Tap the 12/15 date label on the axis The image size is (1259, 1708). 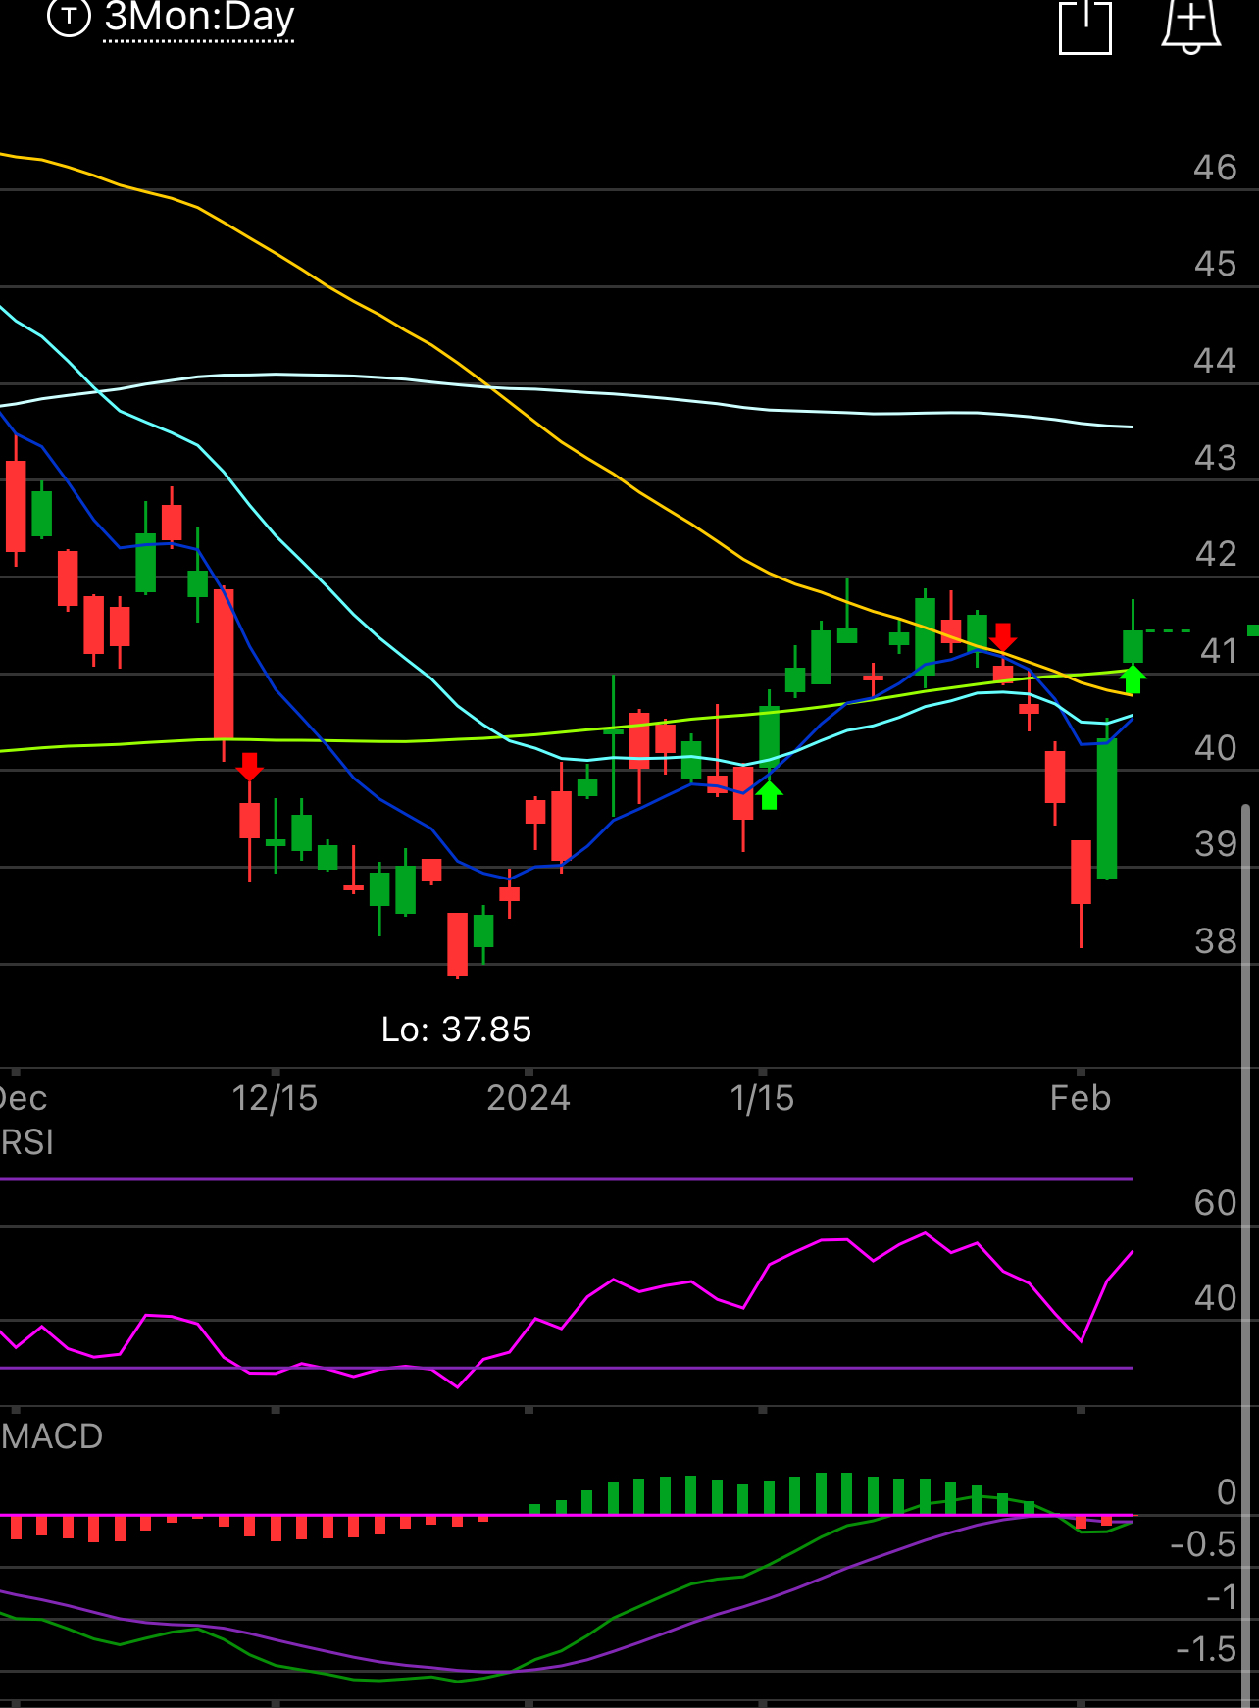(x=275, y=1098)
